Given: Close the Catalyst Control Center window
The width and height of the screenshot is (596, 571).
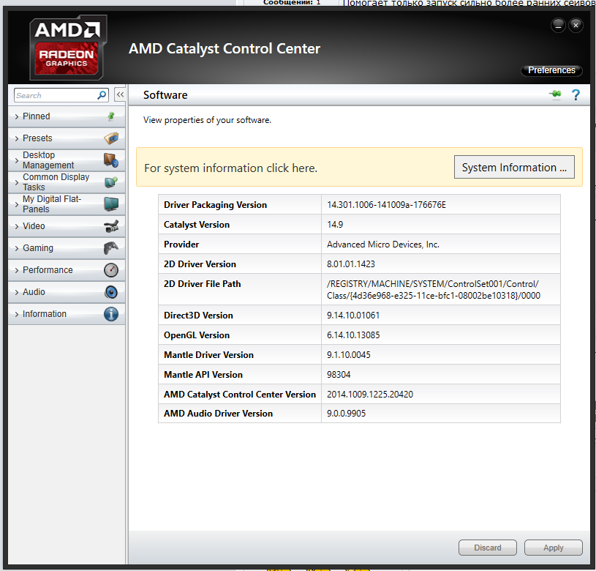Looking at the screenshot, I should [x=576, y=26].
